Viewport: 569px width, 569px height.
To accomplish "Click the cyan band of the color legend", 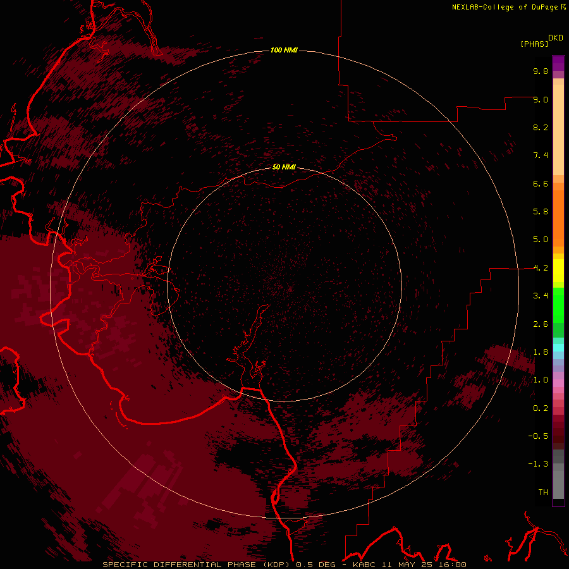I will 558,348.
